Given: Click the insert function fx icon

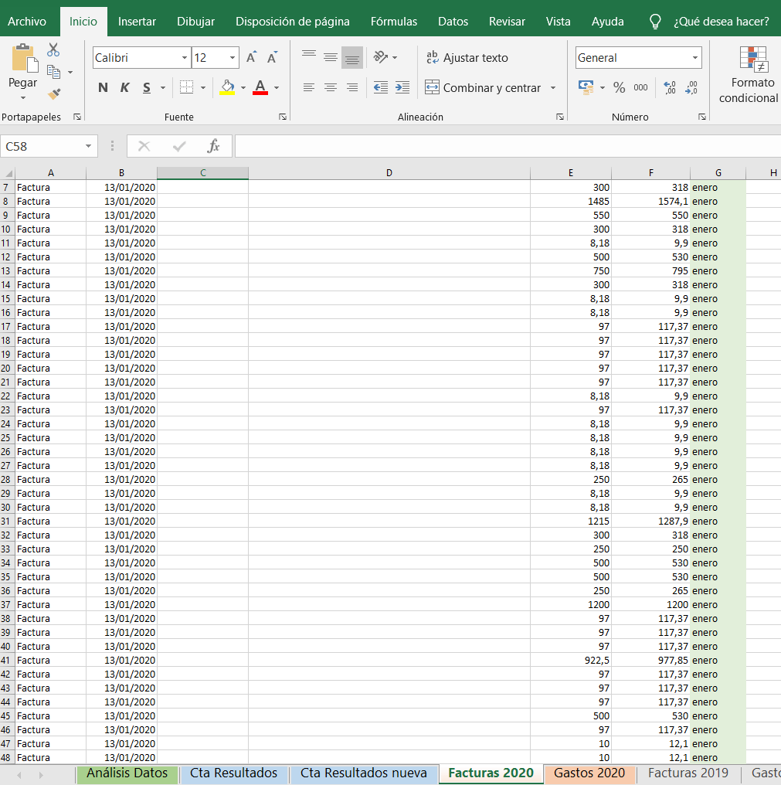Looking at the screenshot, I should (x=214, y=146).
